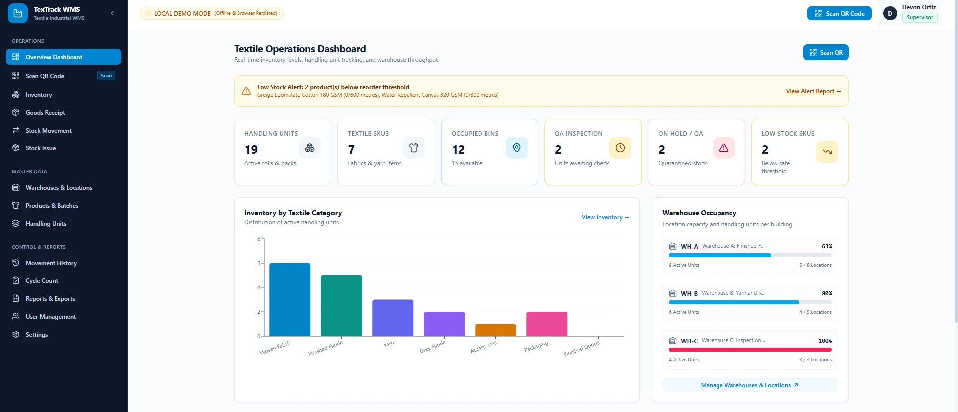Open Overview Dashboard in the sidebar
Viewport: 958px width, 412px height.
click(x=63, y=57)
